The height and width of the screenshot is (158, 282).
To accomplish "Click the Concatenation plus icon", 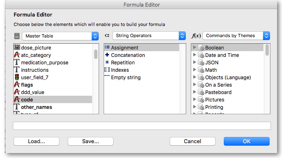I will [107, 55].
